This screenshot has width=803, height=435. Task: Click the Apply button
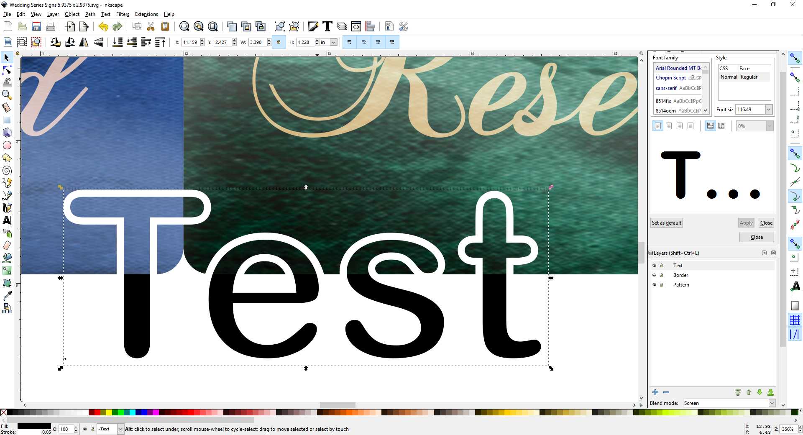(746, 223)
